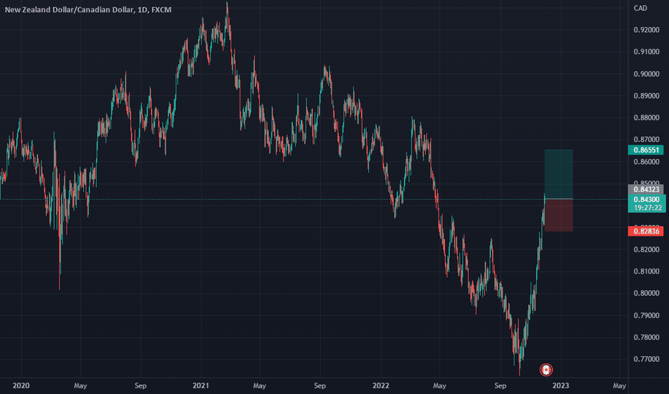This screenshot has height=394, width=669.
Task: Click the red loss zone of the long position
Action: [x=558, y=215]
